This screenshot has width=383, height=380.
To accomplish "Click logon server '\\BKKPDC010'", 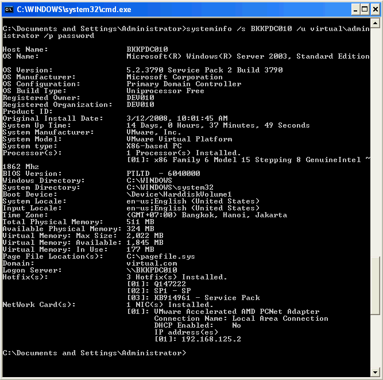I will 152,270.
